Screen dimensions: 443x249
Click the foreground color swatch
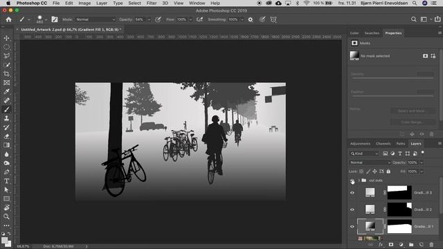click(4, 241)
